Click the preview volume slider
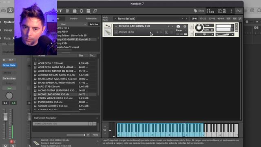 click(76, 135)
